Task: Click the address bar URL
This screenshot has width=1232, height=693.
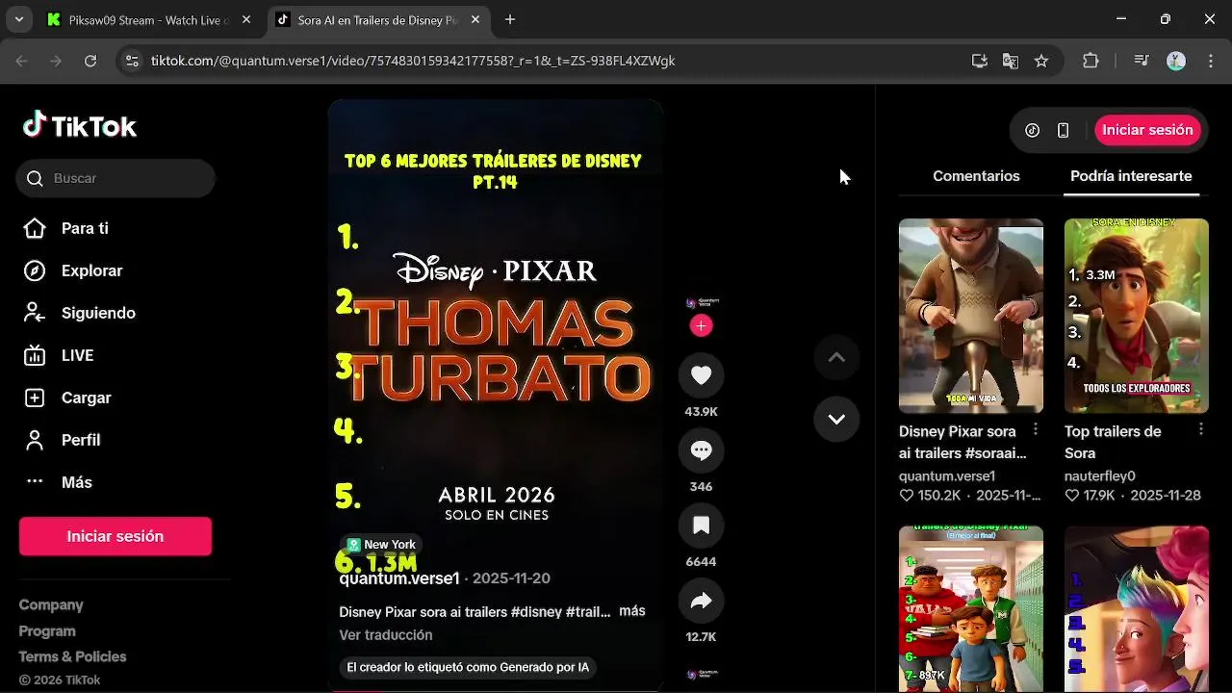Action: (x=413, y=61)
